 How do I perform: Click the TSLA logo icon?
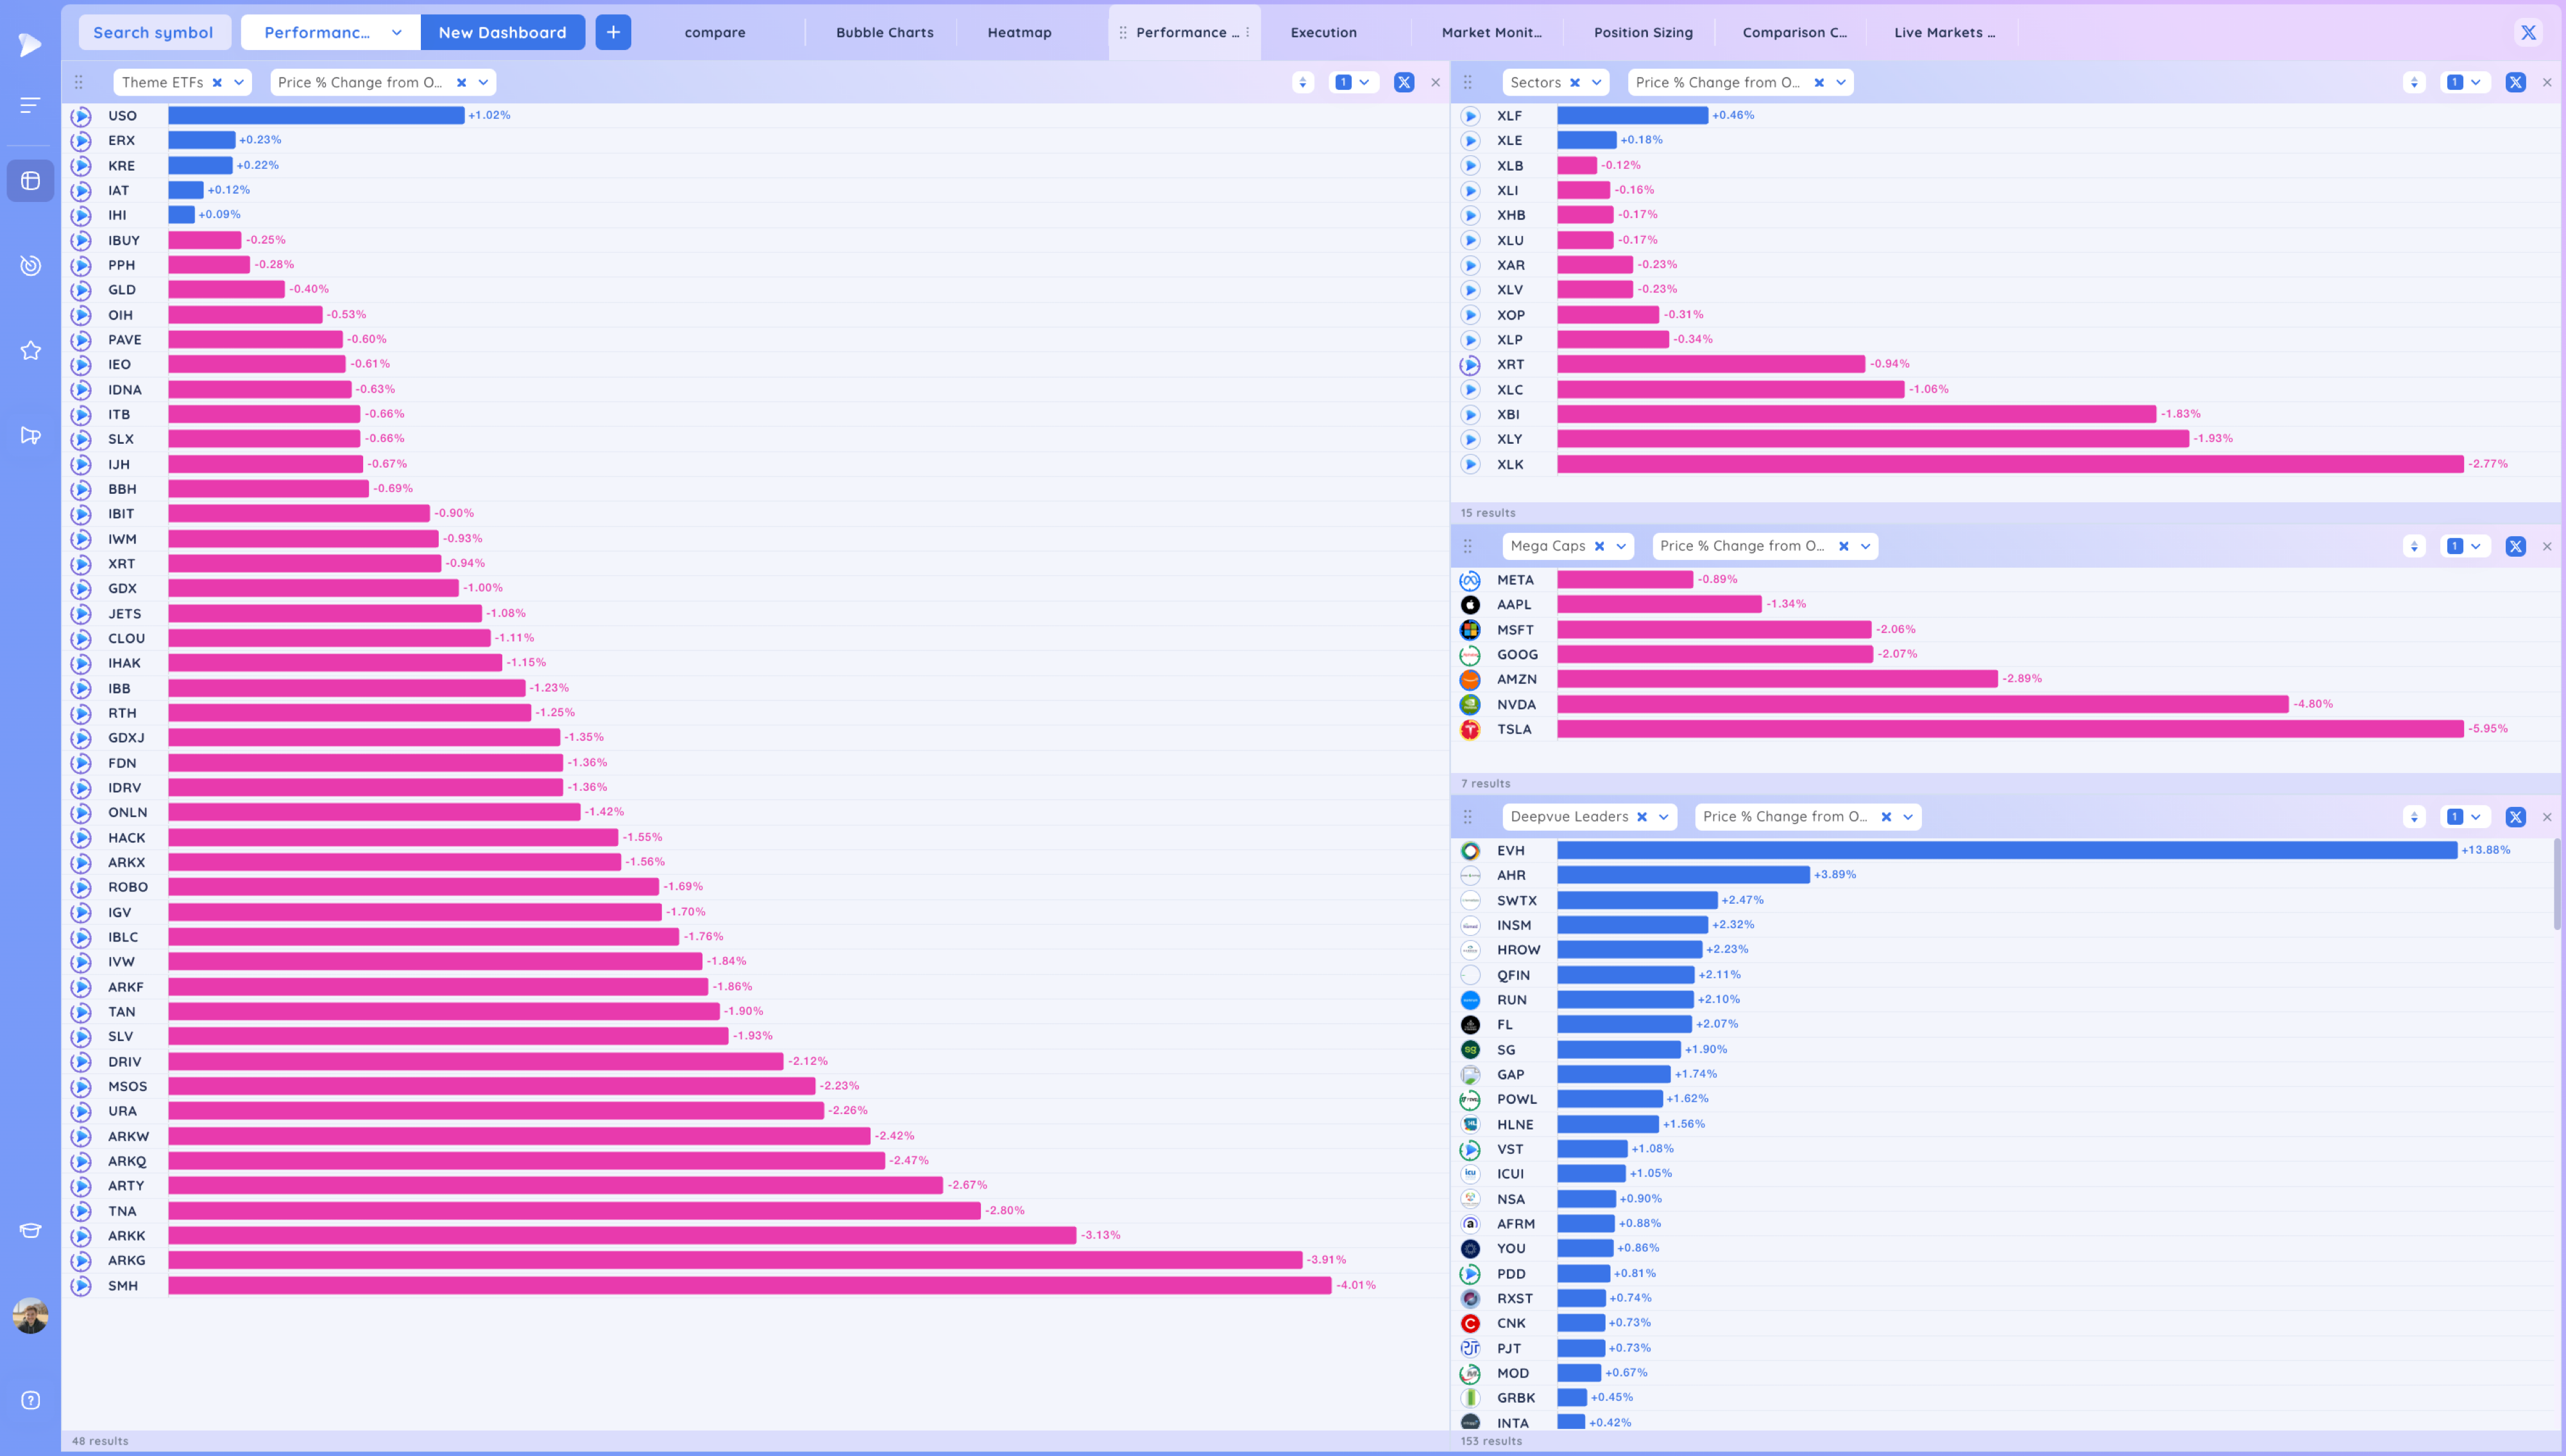1470,729
